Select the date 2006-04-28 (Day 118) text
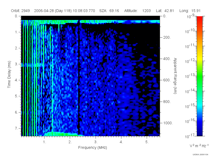The height and width of the screenshot is (160, 213). (x=53, y=11)
